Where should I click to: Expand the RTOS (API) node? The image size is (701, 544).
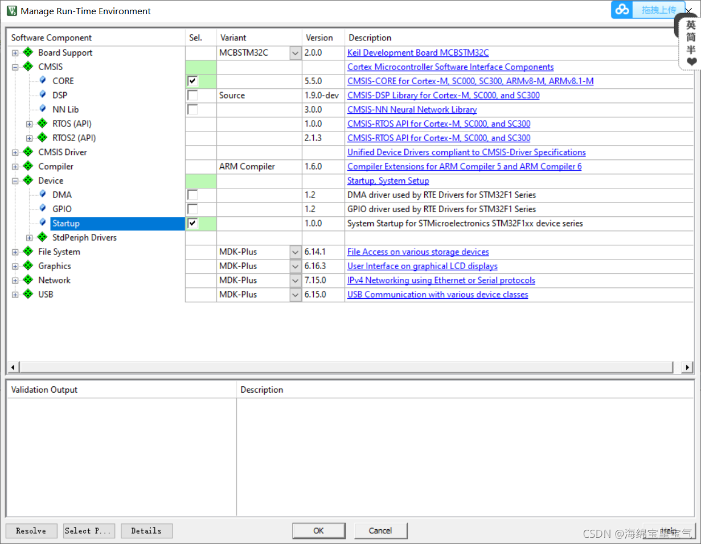pyautogui.click(x=30, y=124)
